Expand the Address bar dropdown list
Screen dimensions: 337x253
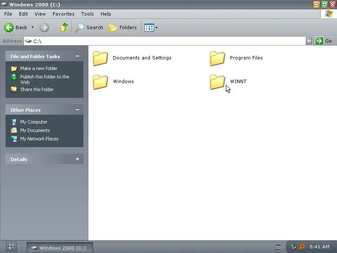pyautogui.click(x=309, y=41)
